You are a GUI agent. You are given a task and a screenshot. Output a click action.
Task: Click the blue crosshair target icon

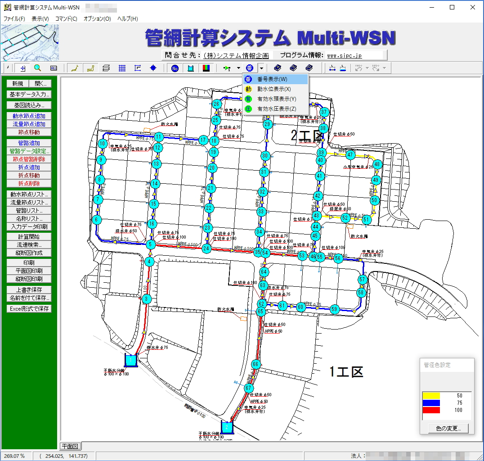tap(153, 68)
